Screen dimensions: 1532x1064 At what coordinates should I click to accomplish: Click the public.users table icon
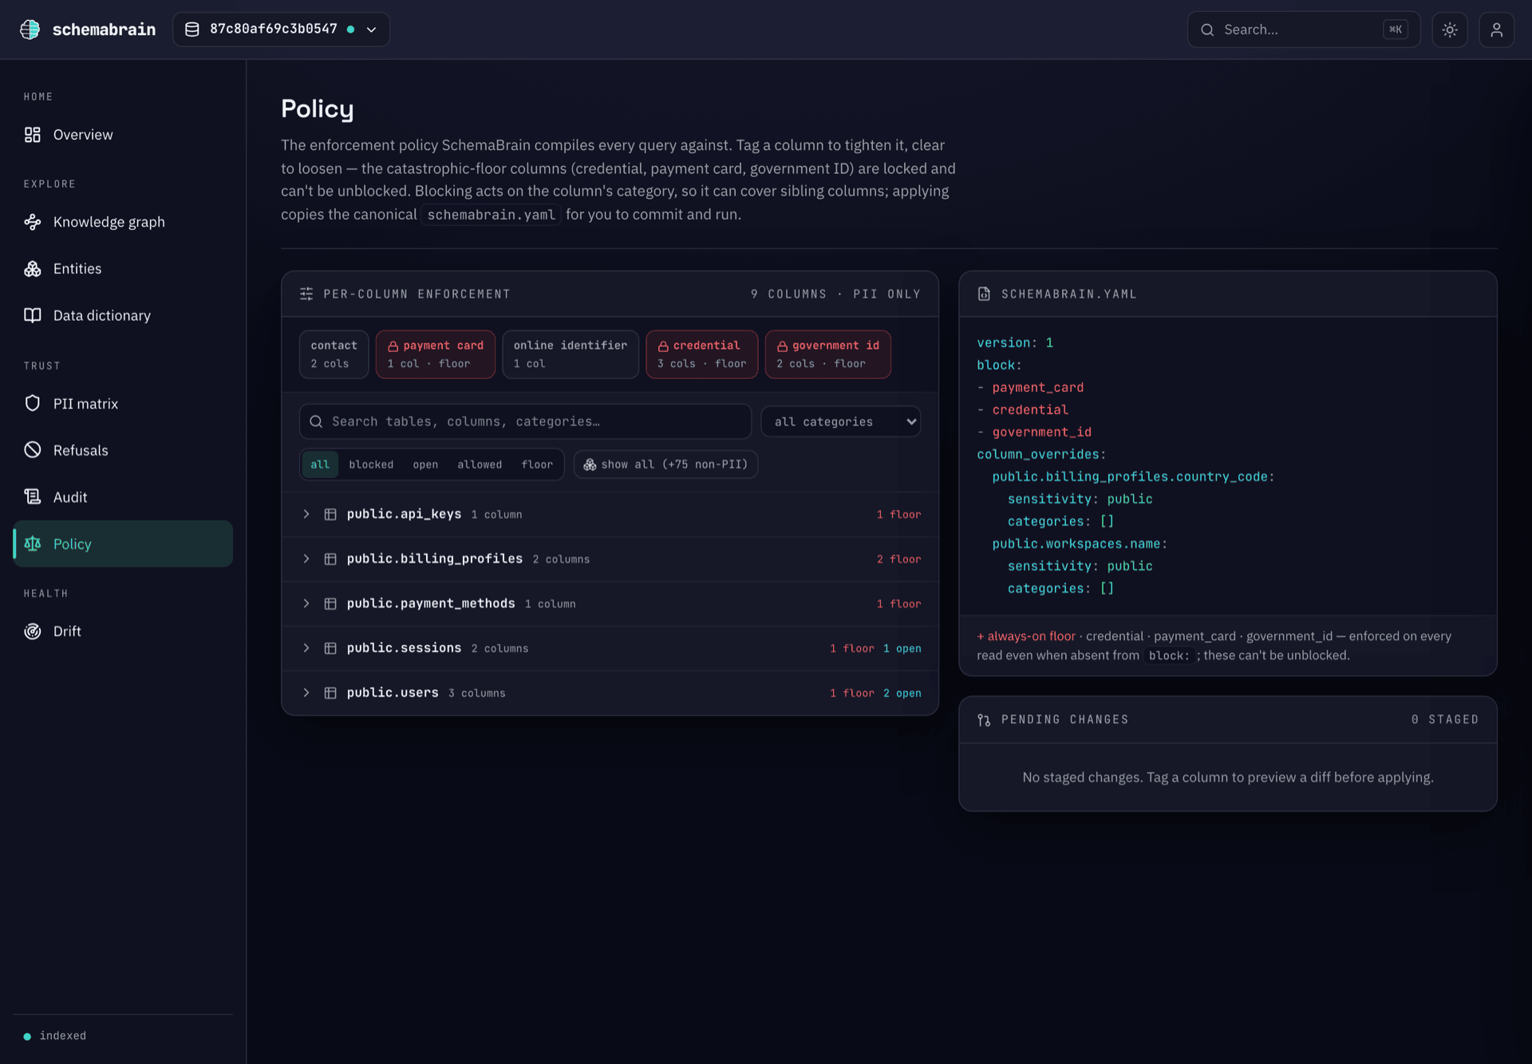[330, 694]
